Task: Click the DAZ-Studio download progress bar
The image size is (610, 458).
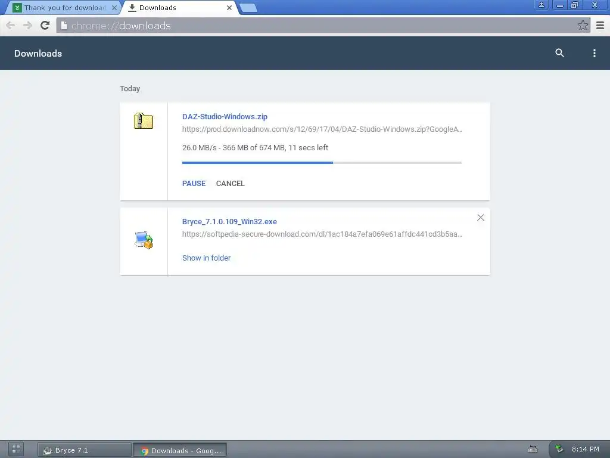Action: [322, 163]
